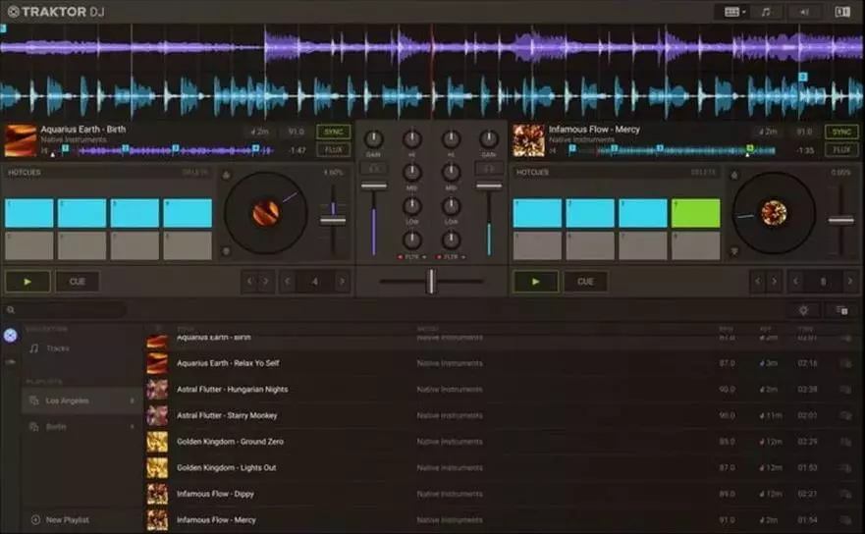Image resolution: width=865 pixels, height=534 pixels.
Task: Click DELETE in the left HOTCUES header
Action: (x=194, y=172)
